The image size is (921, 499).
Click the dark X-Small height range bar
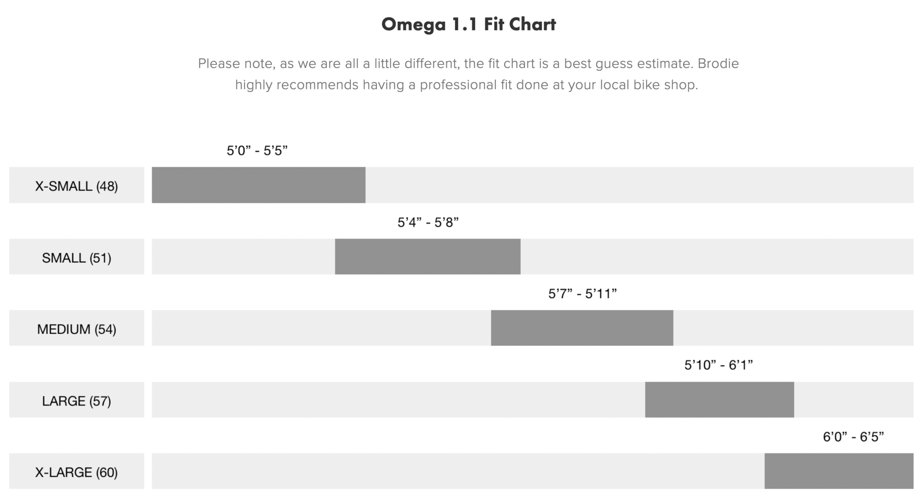coord(259,185)
